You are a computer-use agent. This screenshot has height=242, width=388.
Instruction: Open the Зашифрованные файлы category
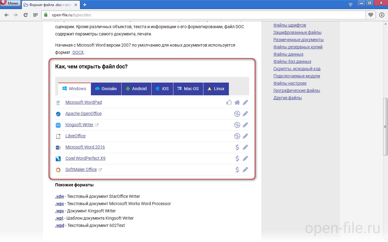(x=297, y=32)
